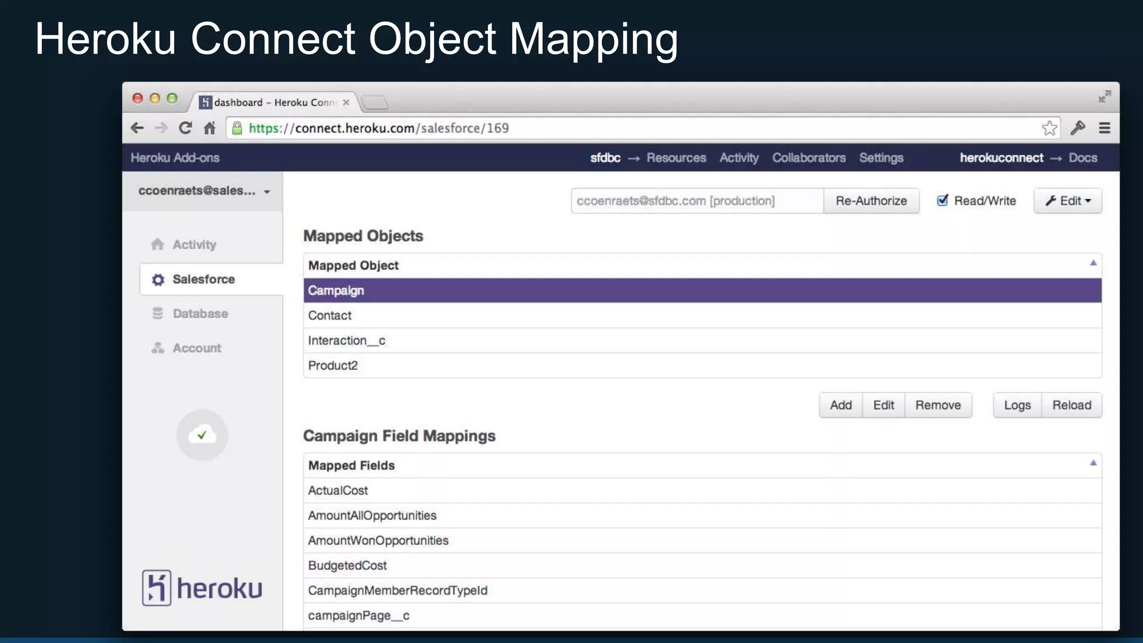Viewport: 1143px width, 643px height.
Task: Select Salesforce in the left sidebar
Action: point(211,279)
